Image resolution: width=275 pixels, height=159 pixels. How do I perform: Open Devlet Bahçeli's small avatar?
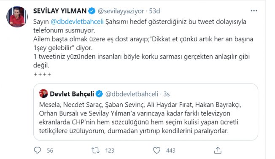(x=43, y=94)
